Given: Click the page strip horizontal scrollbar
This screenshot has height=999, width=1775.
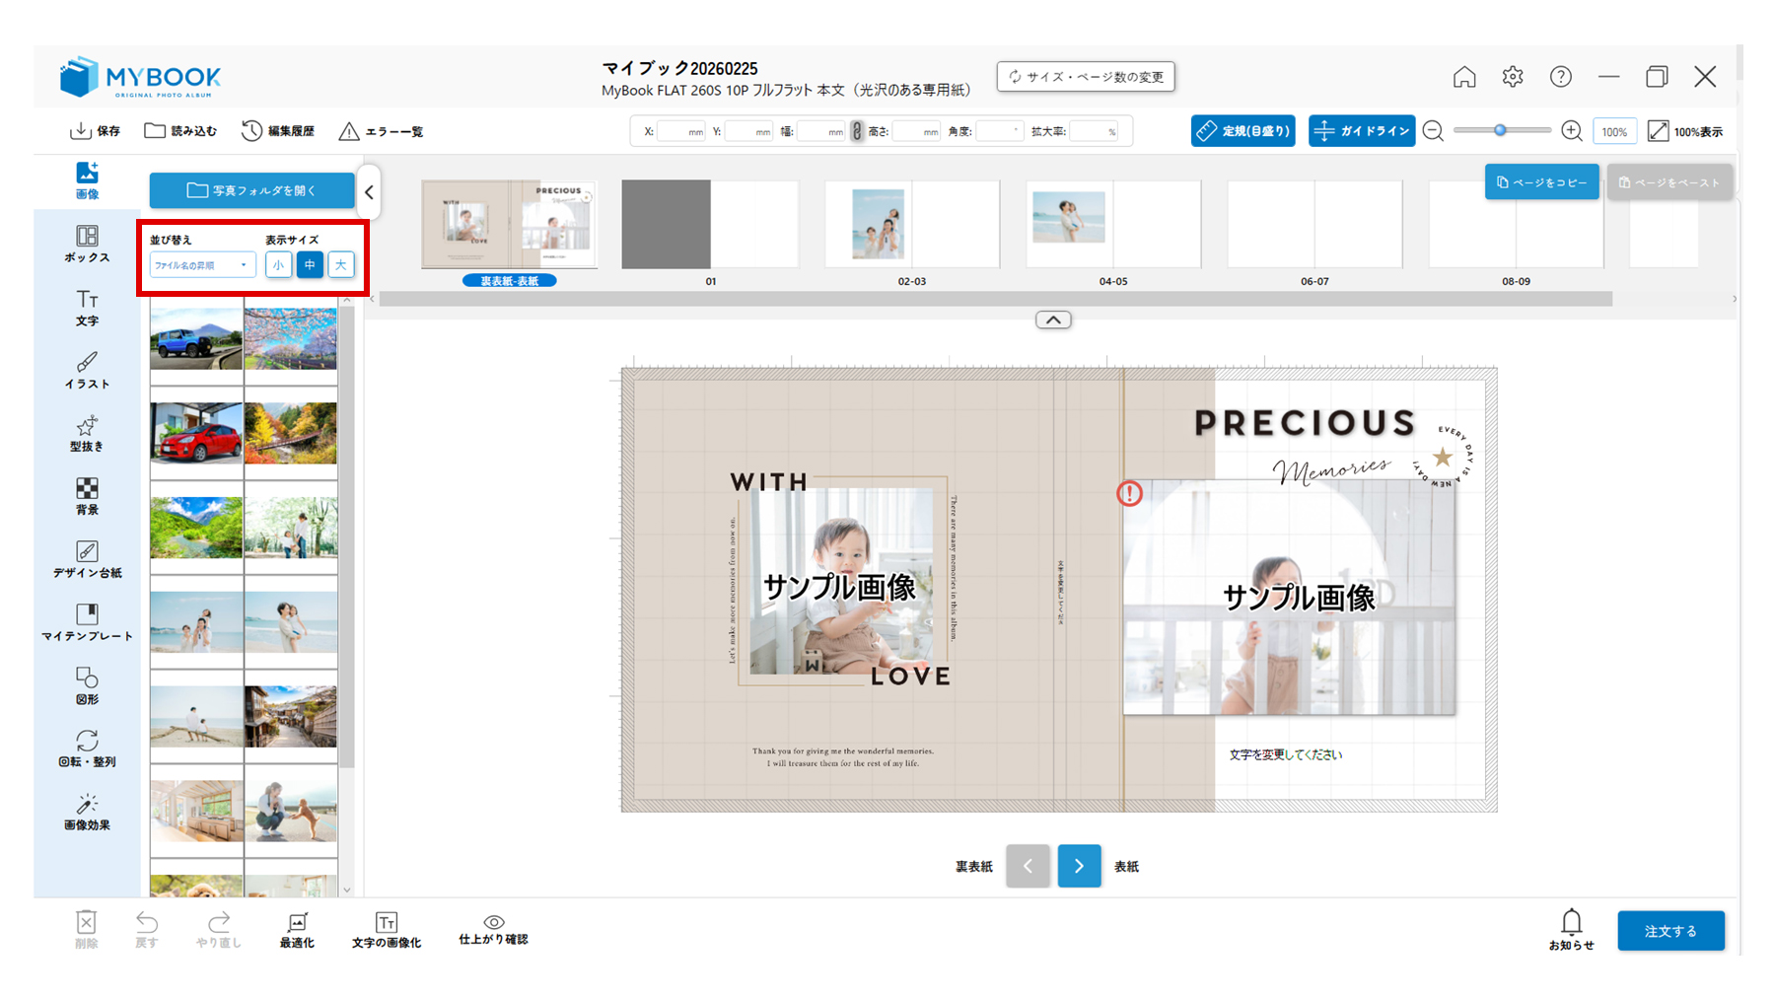Looking at the screenshot, I should [x=996, y=299].
